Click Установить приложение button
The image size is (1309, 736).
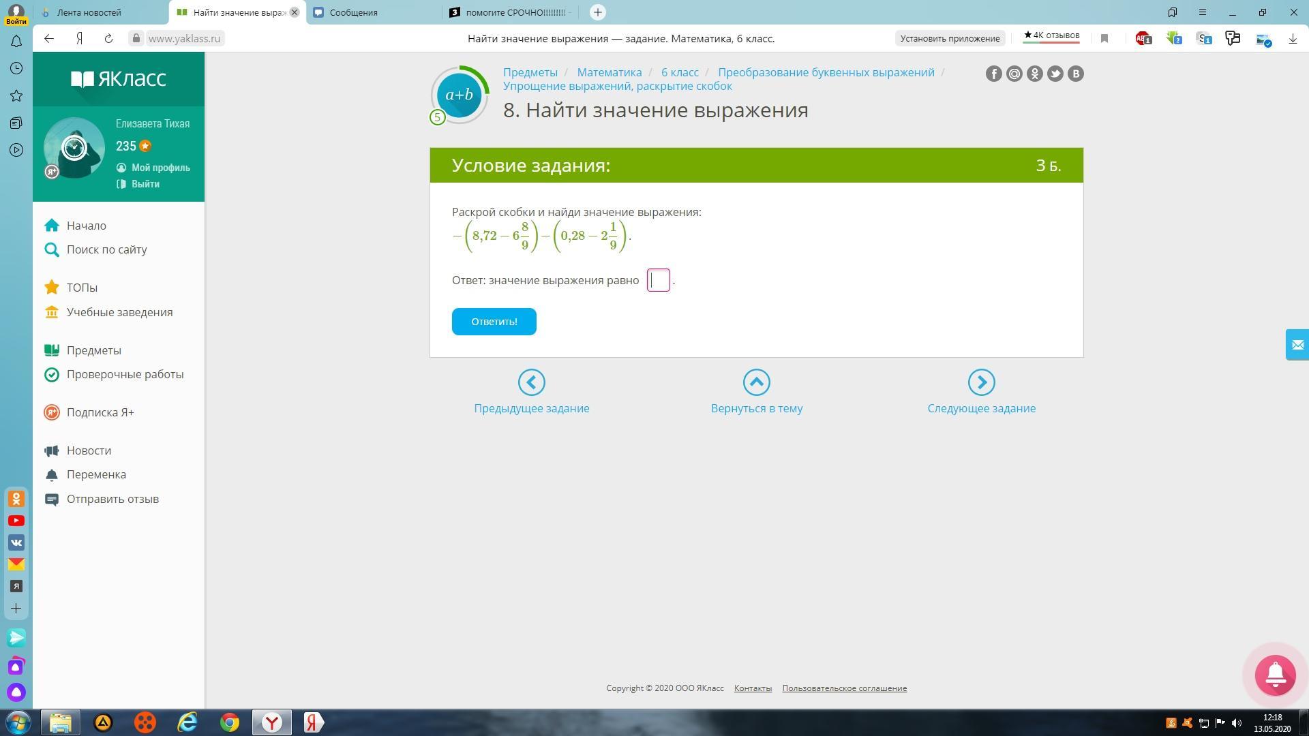(950, 39)
